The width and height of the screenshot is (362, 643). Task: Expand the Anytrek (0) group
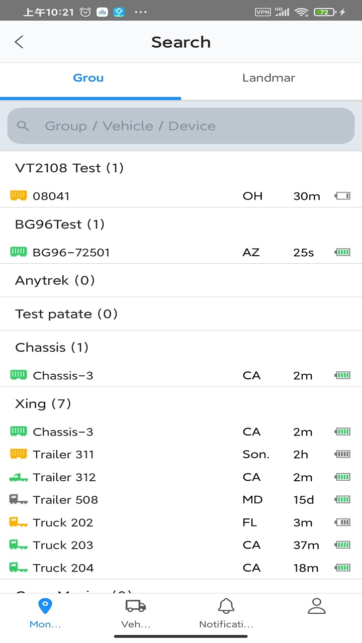click(181, 280)
